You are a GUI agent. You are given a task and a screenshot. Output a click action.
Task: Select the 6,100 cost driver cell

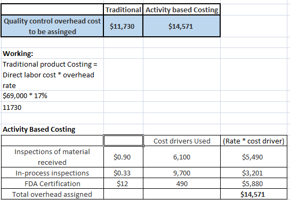[182, 157]
